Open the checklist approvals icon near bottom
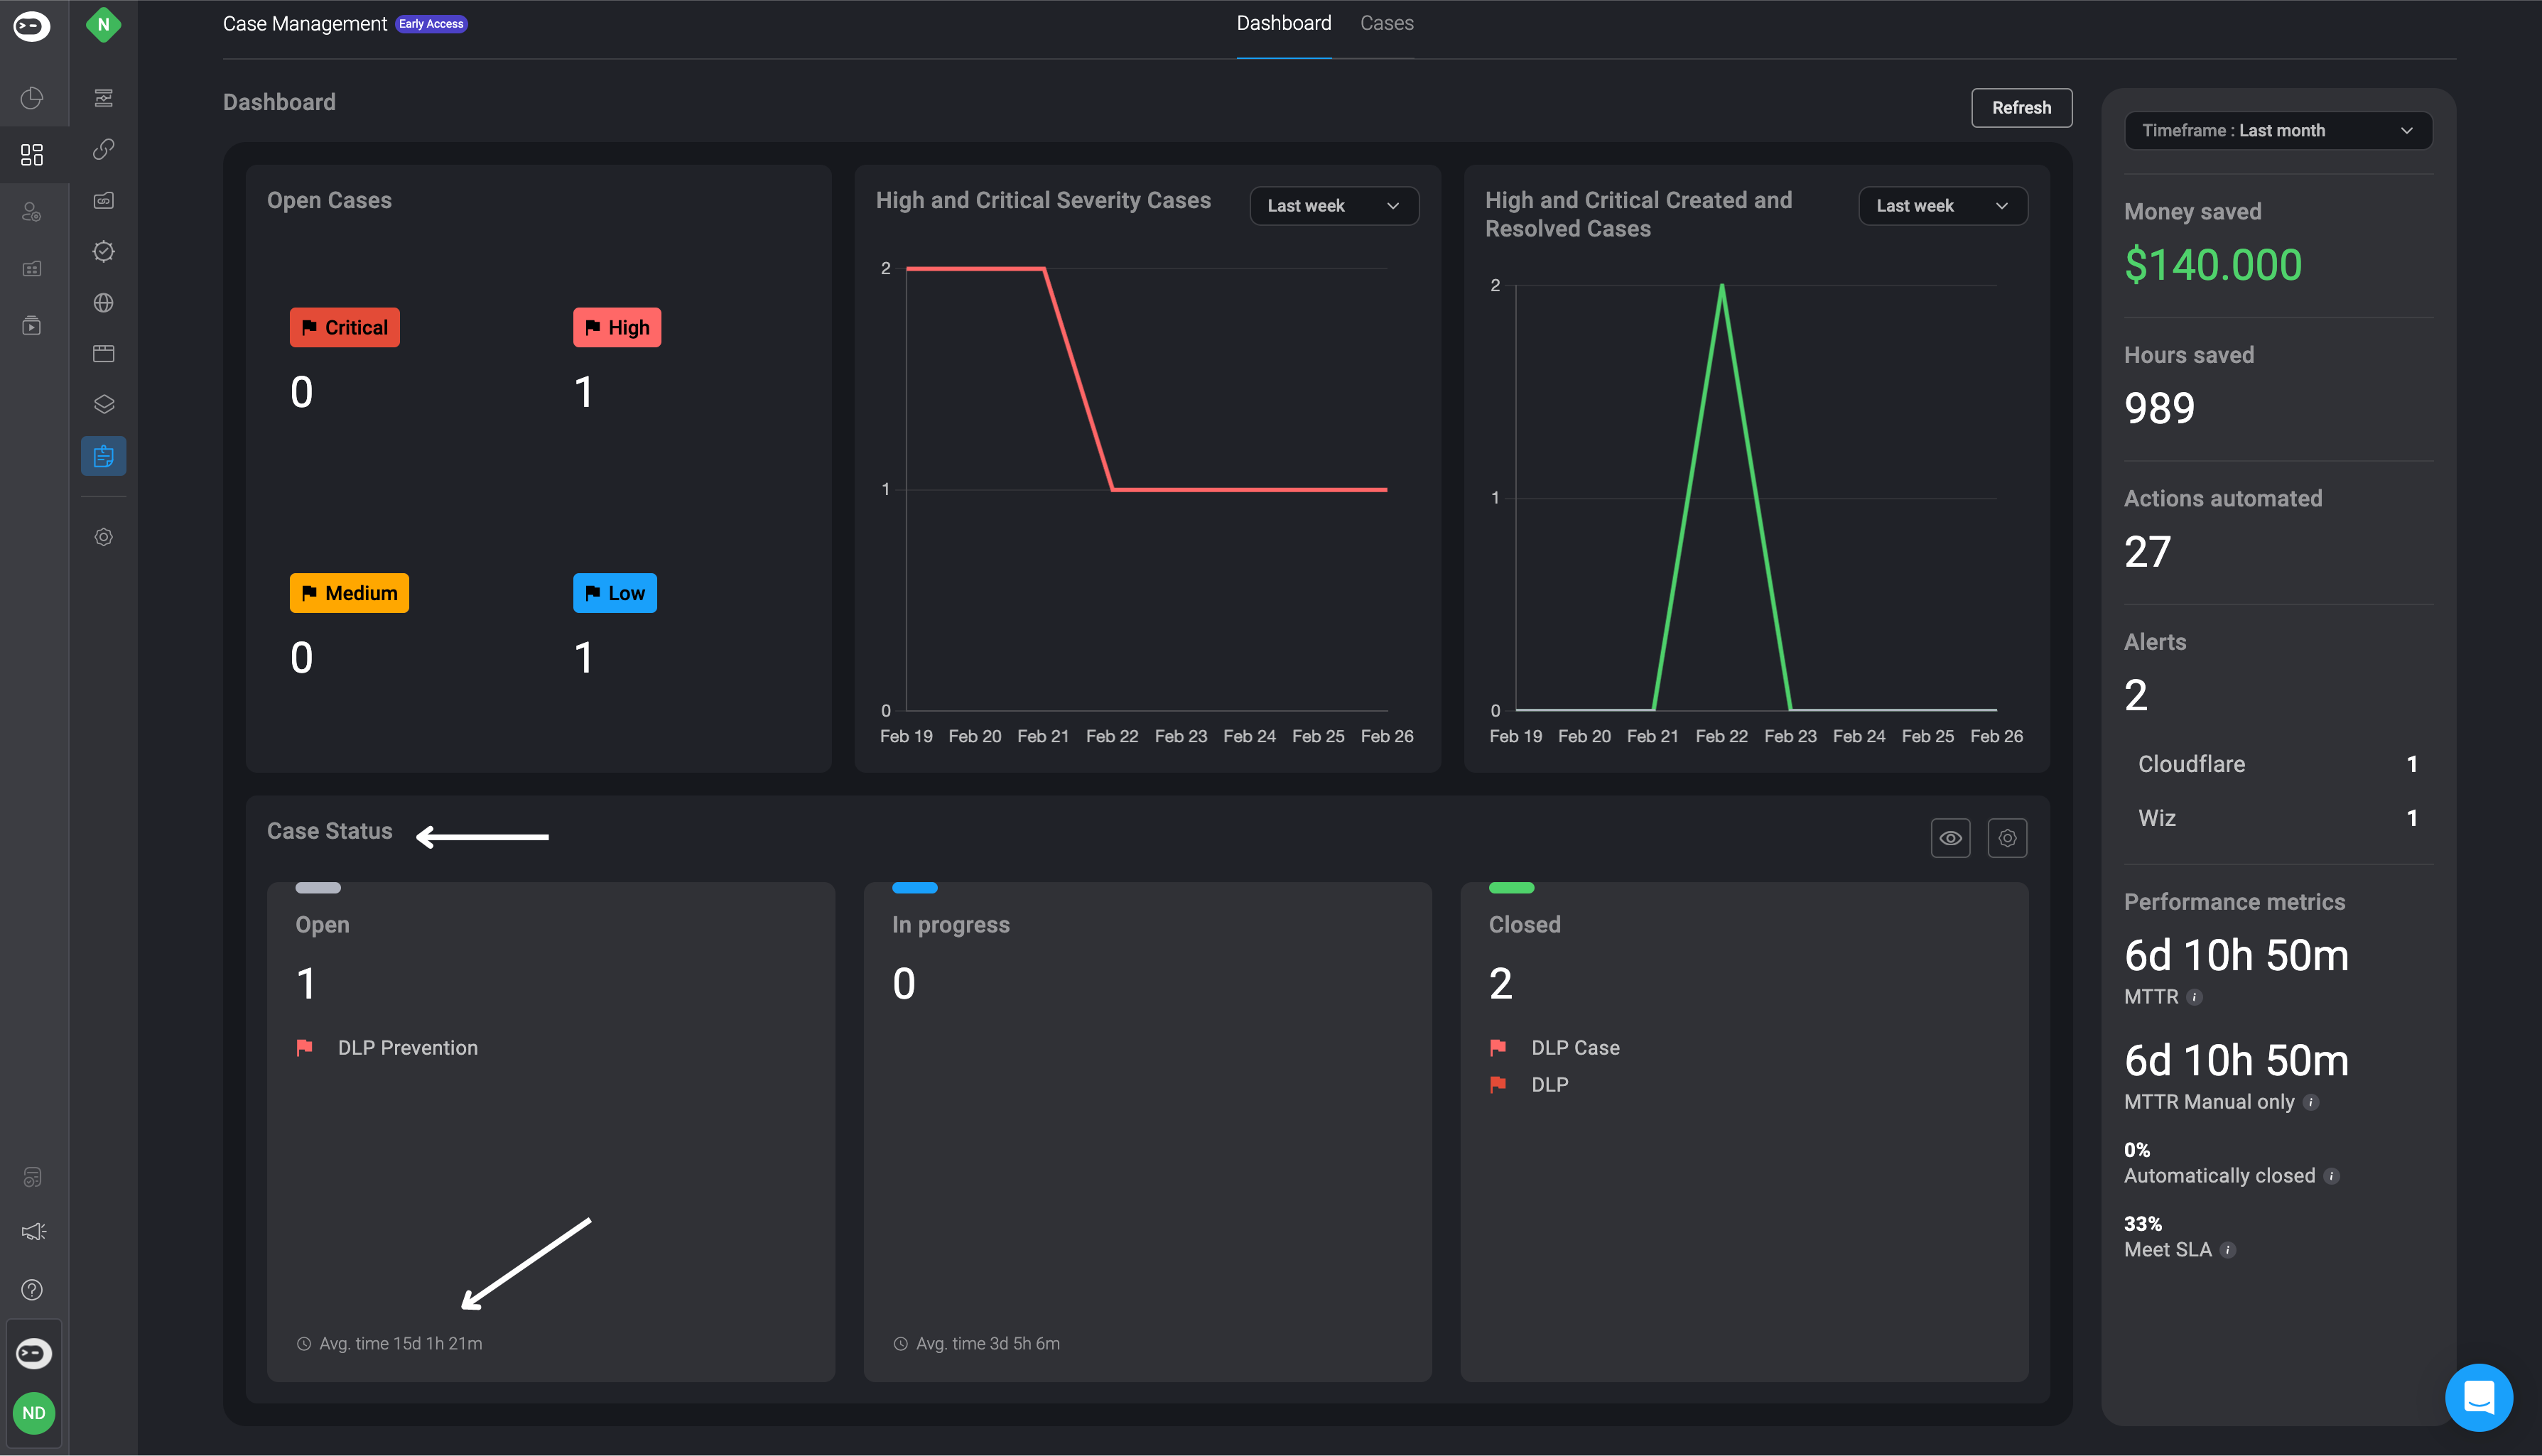This screenshot has width=2542, height=1456. click(32, 1177)
